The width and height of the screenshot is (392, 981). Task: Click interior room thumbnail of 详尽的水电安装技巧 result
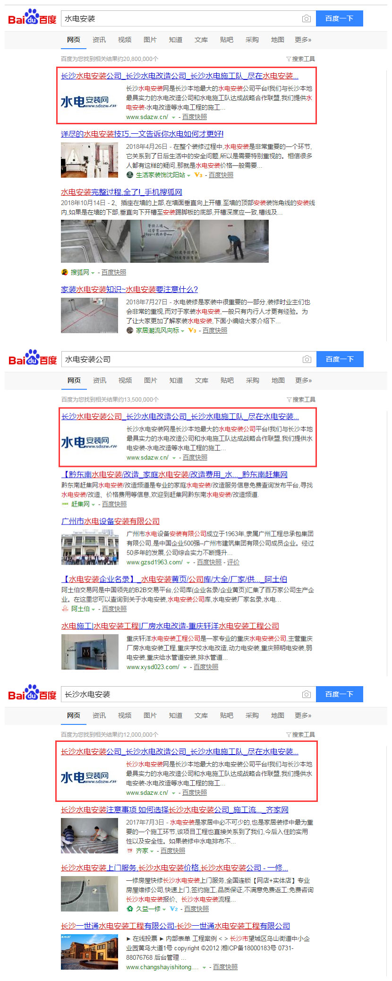coord(89,160)
